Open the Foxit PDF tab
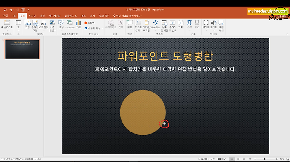 (104, 16)
